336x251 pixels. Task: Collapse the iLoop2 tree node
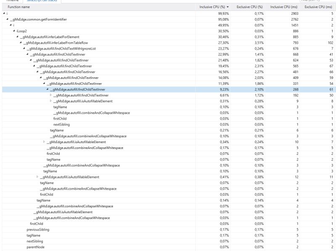coord(14,31)
